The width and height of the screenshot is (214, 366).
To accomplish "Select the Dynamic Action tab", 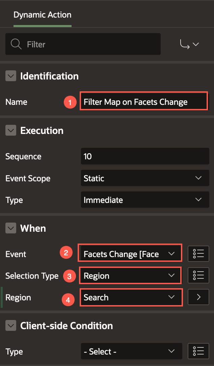I will click(x=42, y=15).
